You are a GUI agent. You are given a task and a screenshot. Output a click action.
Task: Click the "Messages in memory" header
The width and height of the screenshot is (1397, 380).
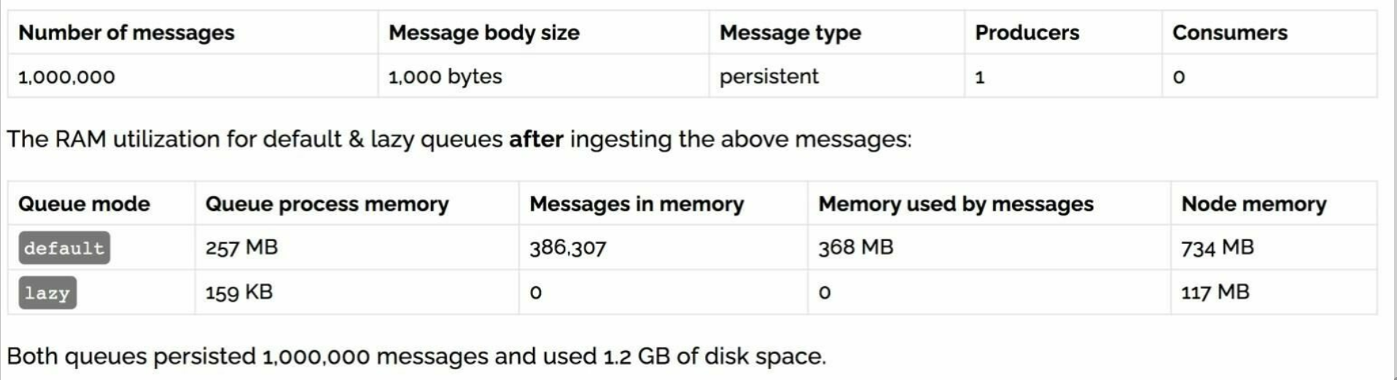point(637,204)
